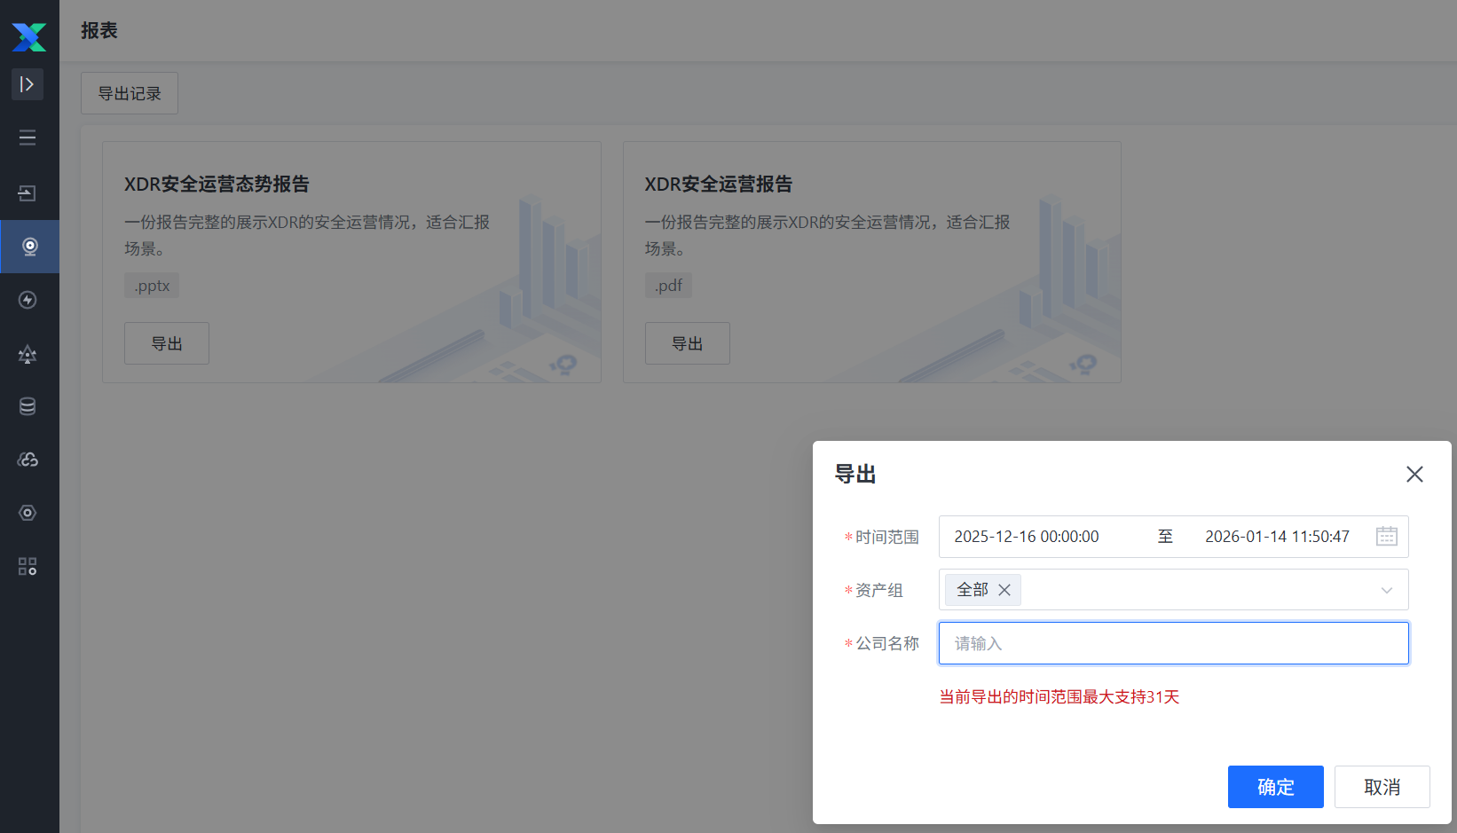Close the 导出 dialog

tap(1414, 475)
